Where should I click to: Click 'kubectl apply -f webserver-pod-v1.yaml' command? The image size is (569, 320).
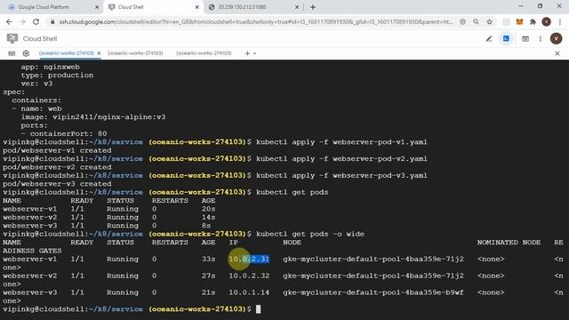[341, 142]
